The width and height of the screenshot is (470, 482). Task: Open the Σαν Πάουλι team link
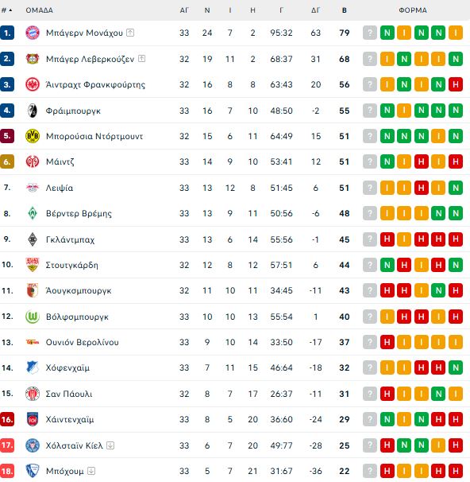click(x=69, y=394)
